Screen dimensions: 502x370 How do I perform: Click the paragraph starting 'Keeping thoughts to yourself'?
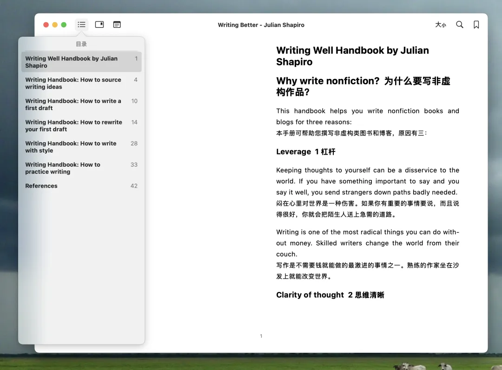pyautogui.click(x=368, y=181)
